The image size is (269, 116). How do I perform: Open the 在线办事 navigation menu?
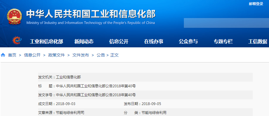click(153, 41)
